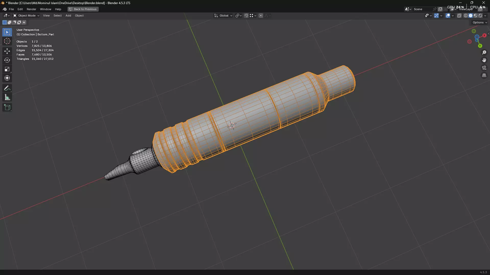The image size is (490, 275).
Task: Click the pan hand viewport icon
Action: (484, 60)
